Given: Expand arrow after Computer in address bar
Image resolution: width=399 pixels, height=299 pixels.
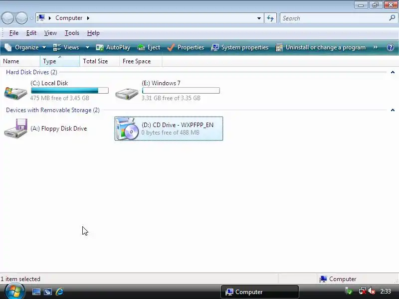Looking at the screenshot, I should click(88, 18).
